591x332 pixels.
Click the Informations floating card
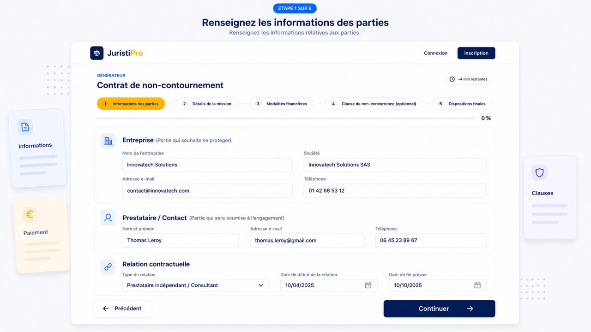(x=37, y=148)
